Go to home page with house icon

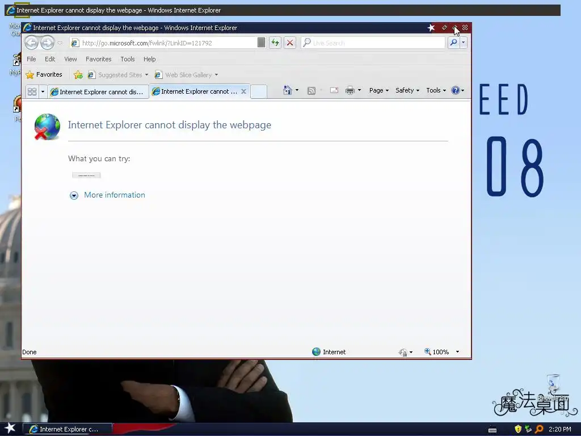coord(287,90)
